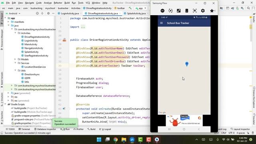This screenshot has height=144, width=256.
Task: Open the Logcat tool window
Action: 105,129
